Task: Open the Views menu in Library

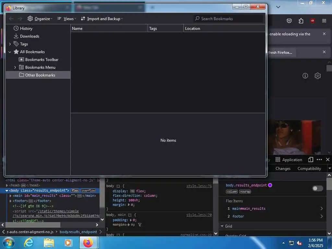Action: click(66, 18)
